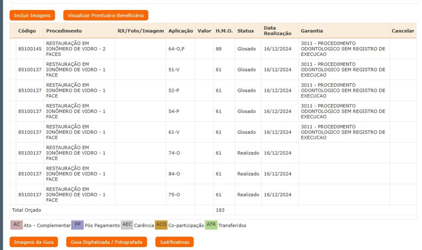422x250 pixels.
Task: Click the AEC Carência legend swatch
Action: (x=127, y=225)
